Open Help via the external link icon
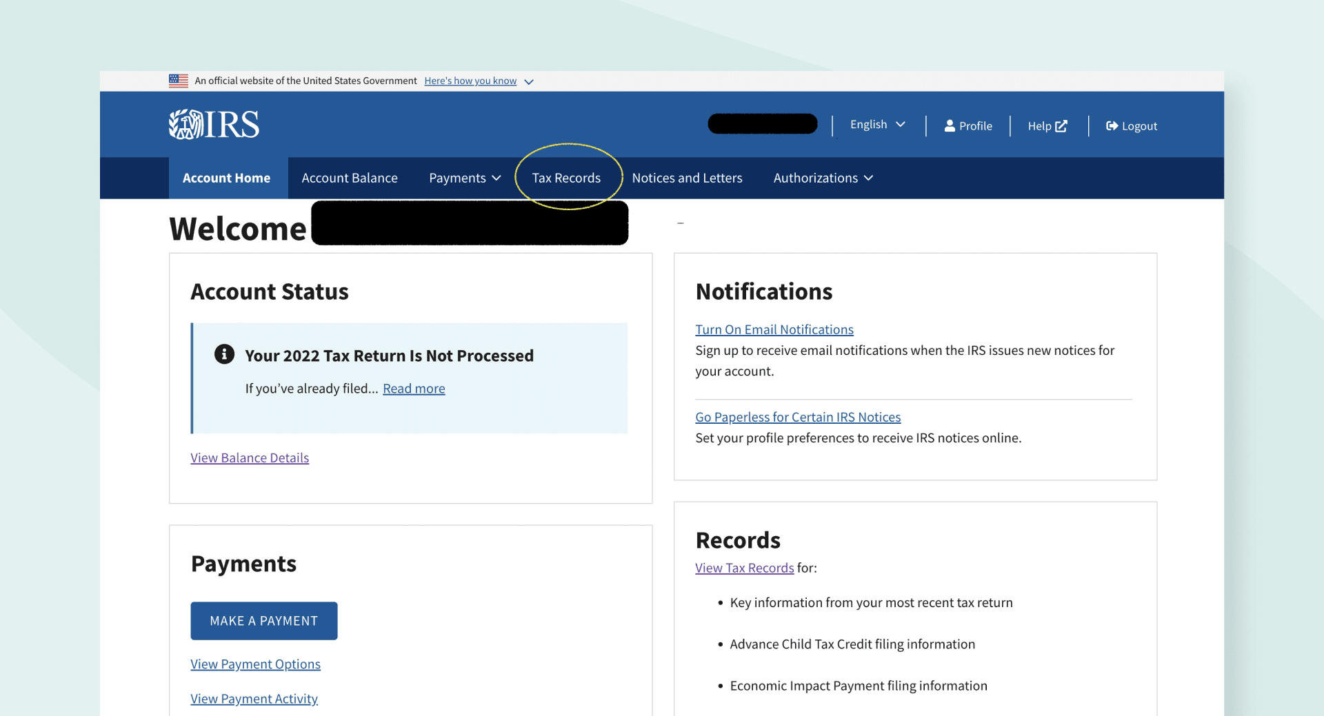The image size is (1324, 716). [x=1060, y=125]
